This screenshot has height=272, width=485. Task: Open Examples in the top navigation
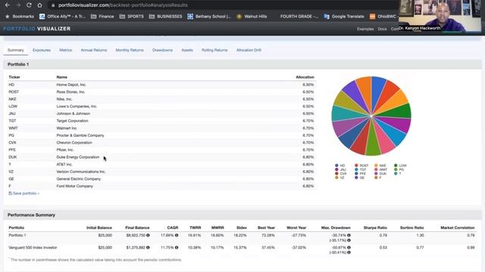pos(365,29)
